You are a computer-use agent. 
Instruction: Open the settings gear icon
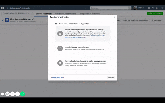click(x=156, y=8)
